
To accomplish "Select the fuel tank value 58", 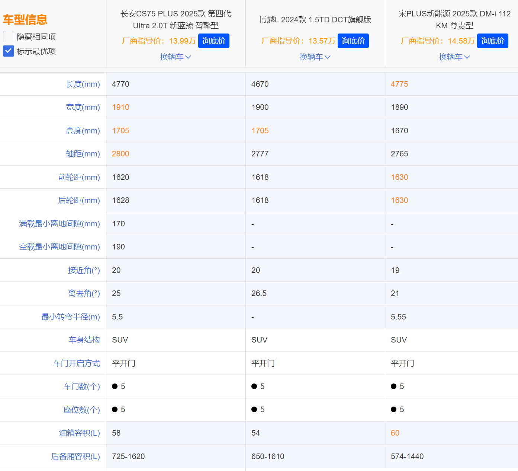I will tap(116, 433).
